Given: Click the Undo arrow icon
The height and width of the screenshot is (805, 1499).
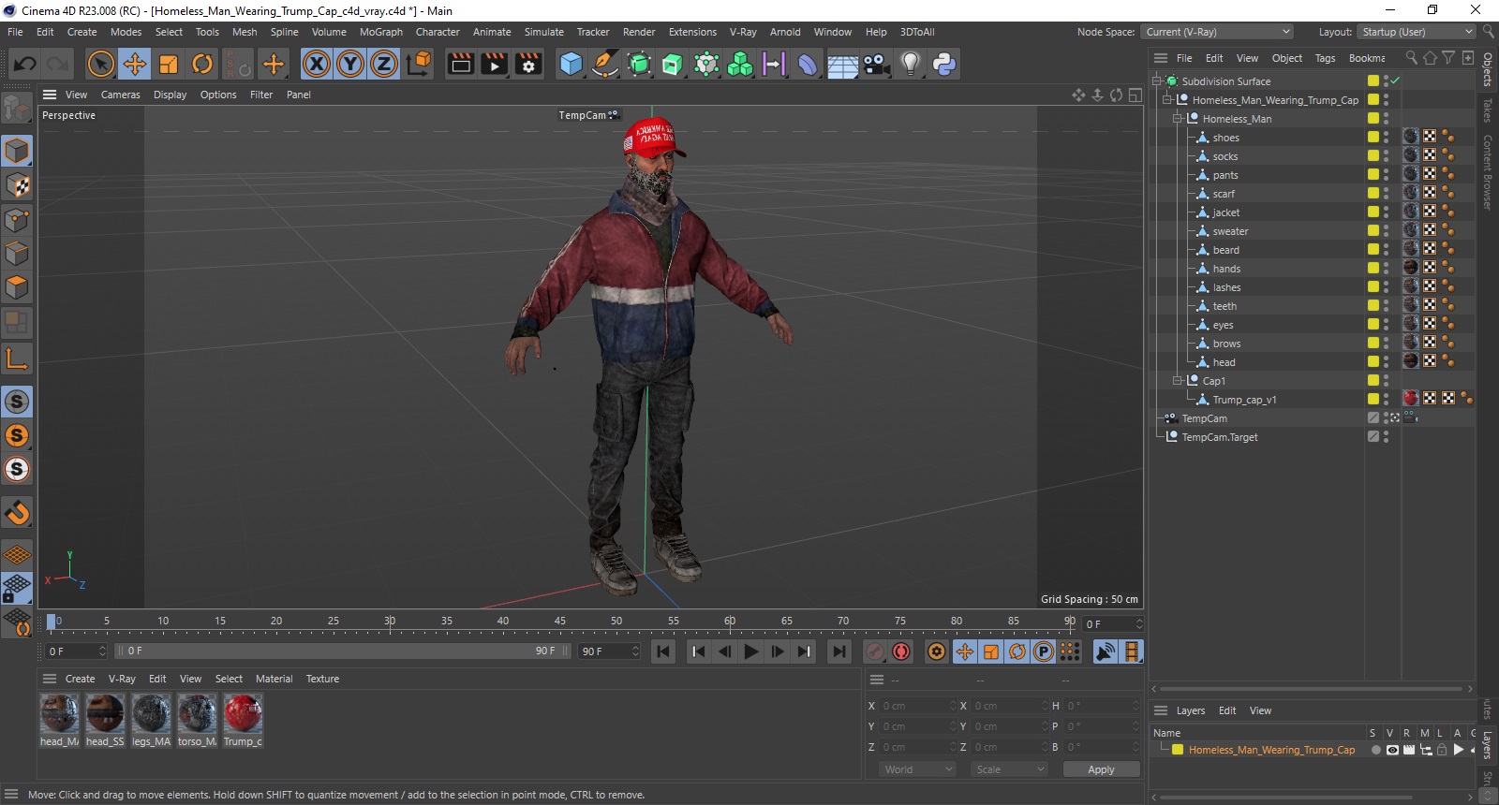Looking at the screenshot, I should tap(25, 64).
